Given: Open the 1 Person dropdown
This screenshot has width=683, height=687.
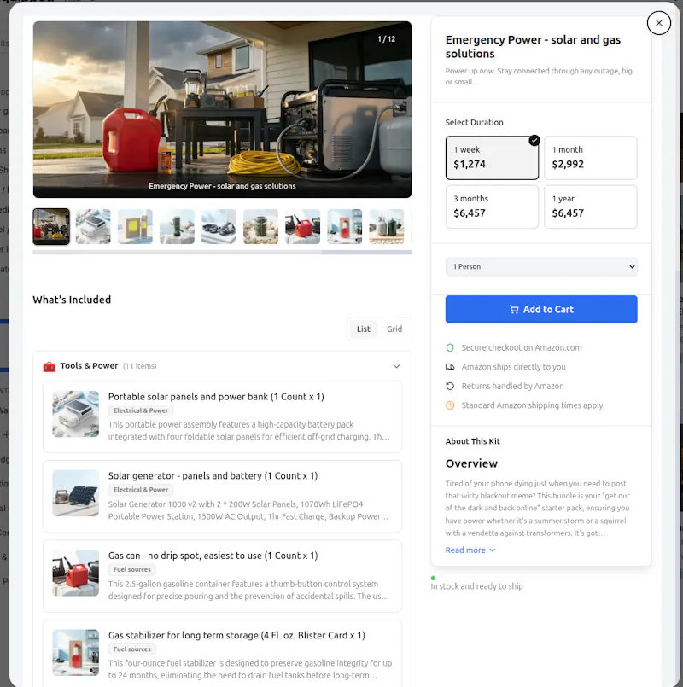Looking at the screenshot, I should click(541, 266).
